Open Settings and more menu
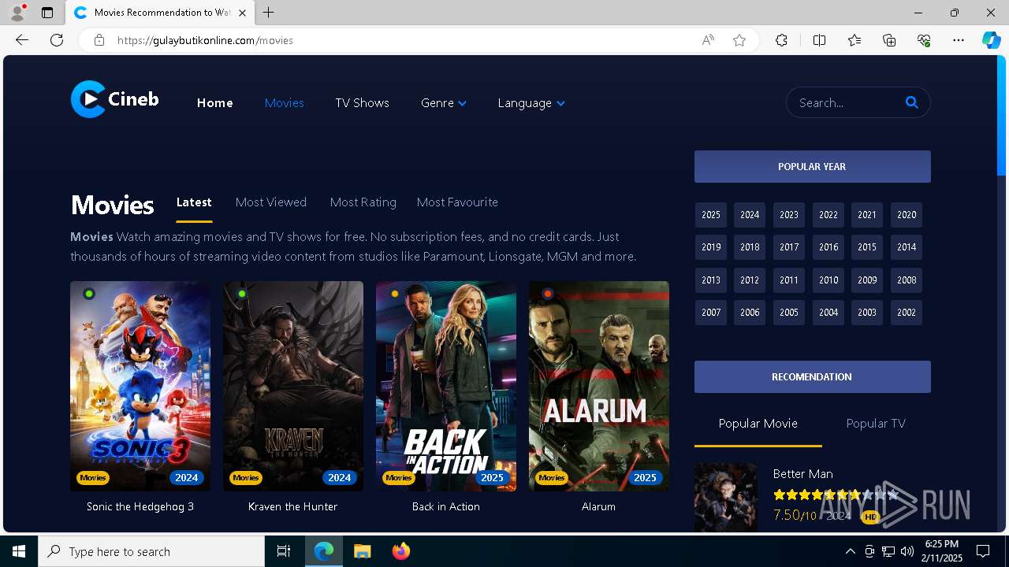Image resolution: width=1009 pixels, height=567 pixels. (x=959, y=40)
